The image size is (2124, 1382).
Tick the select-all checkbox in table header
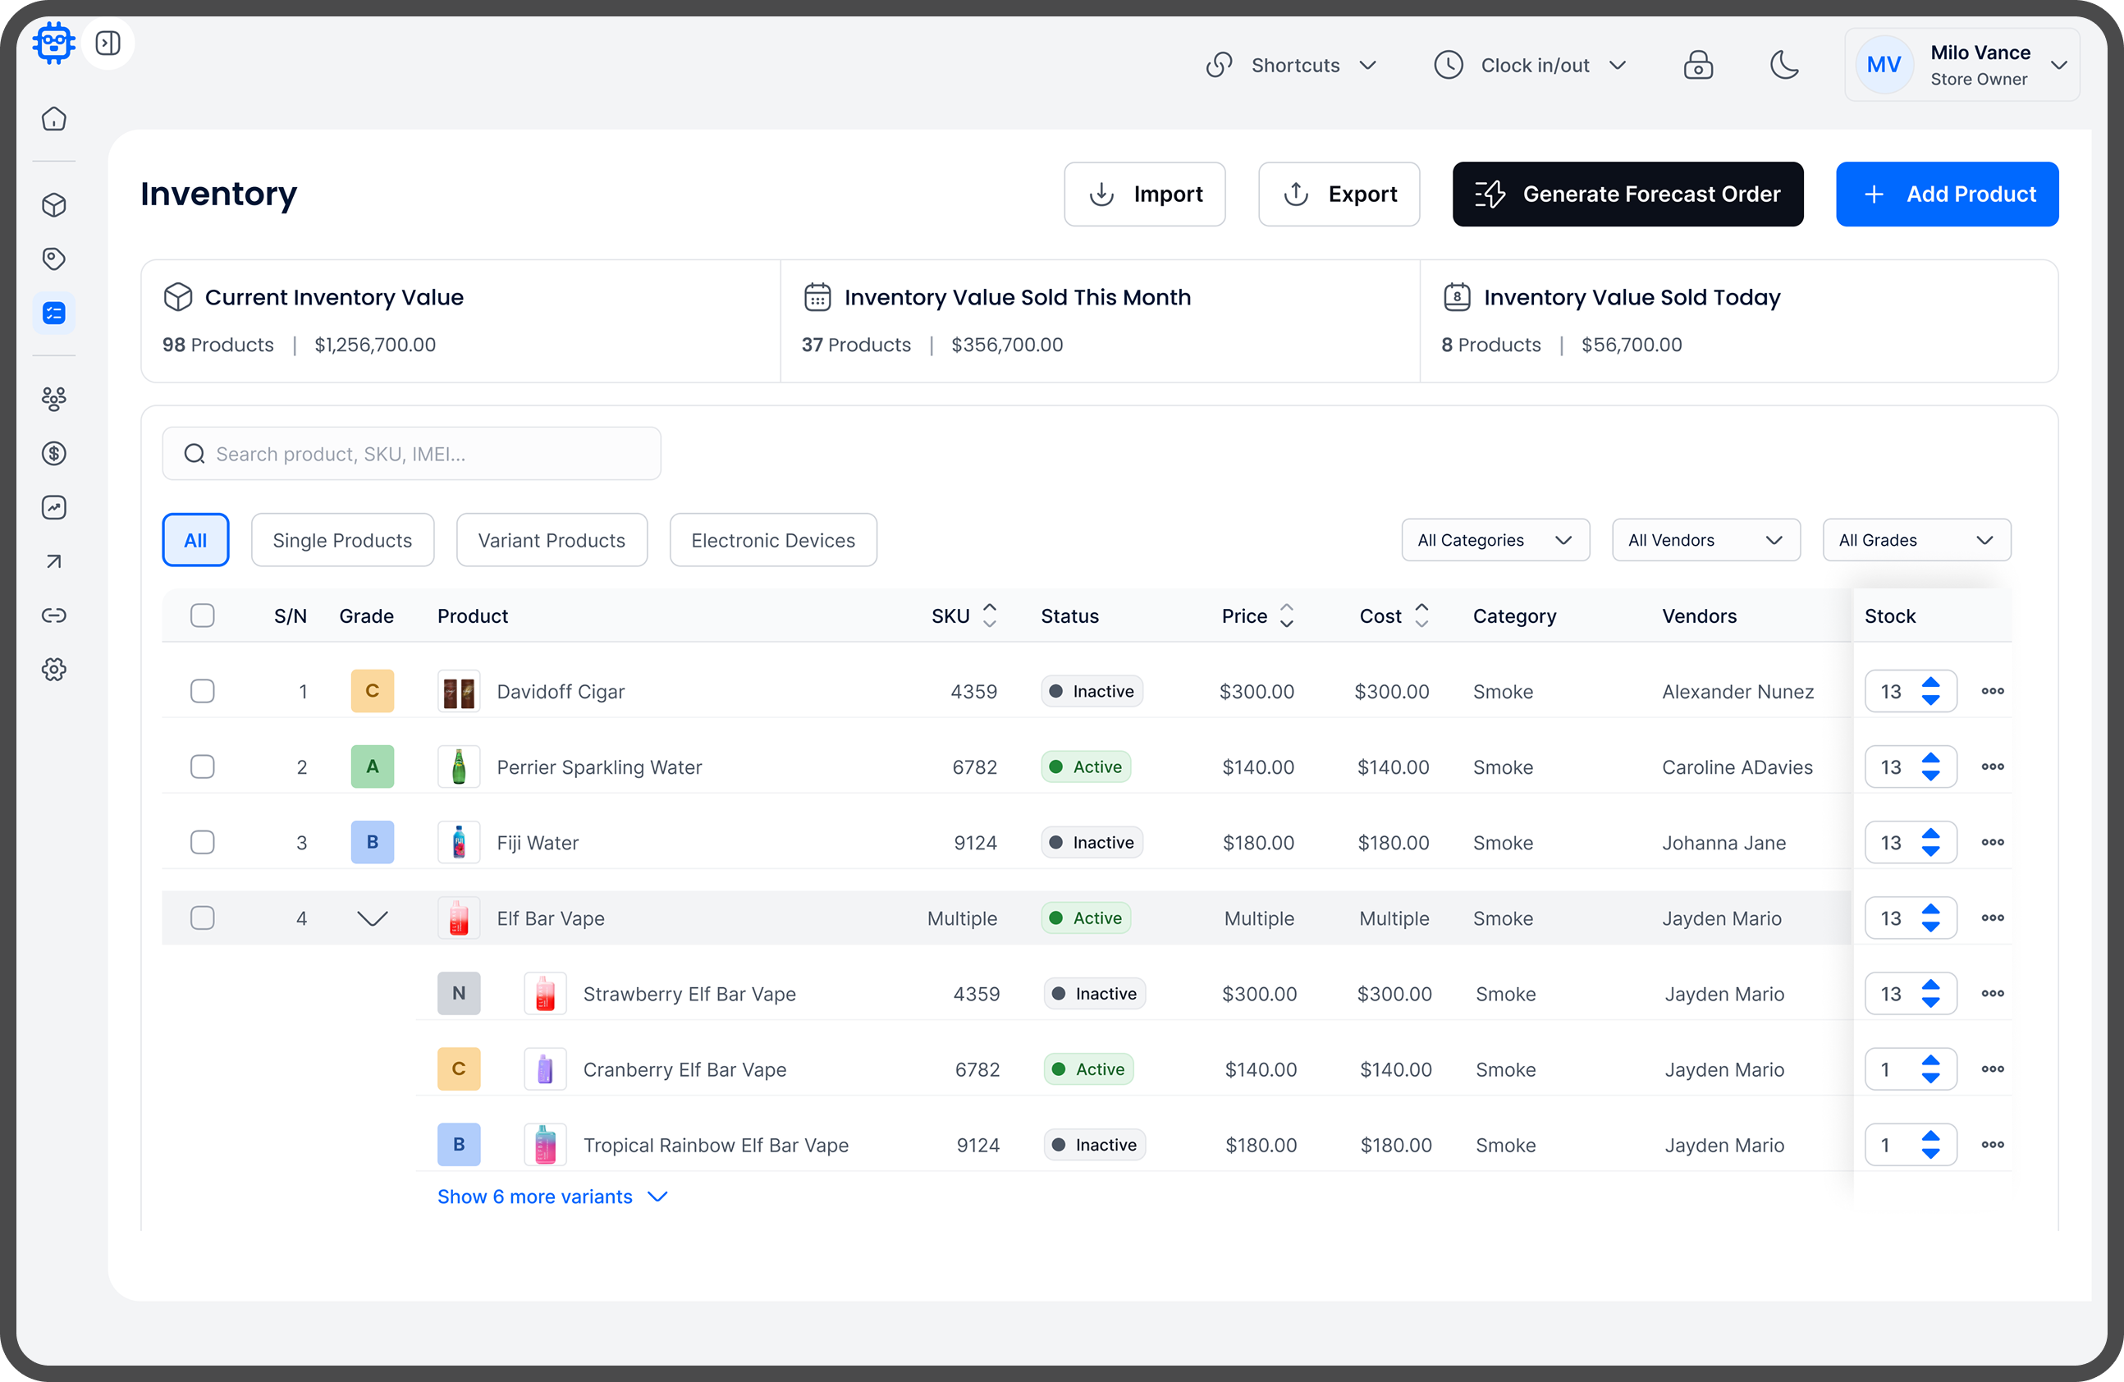tap(203, 615)
